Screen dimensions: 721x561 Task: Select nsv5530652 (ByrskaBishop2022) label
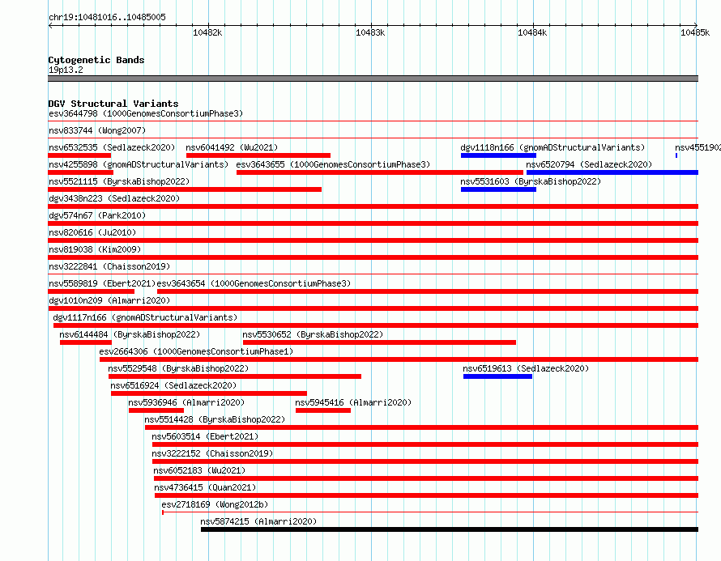click(313, 334)
